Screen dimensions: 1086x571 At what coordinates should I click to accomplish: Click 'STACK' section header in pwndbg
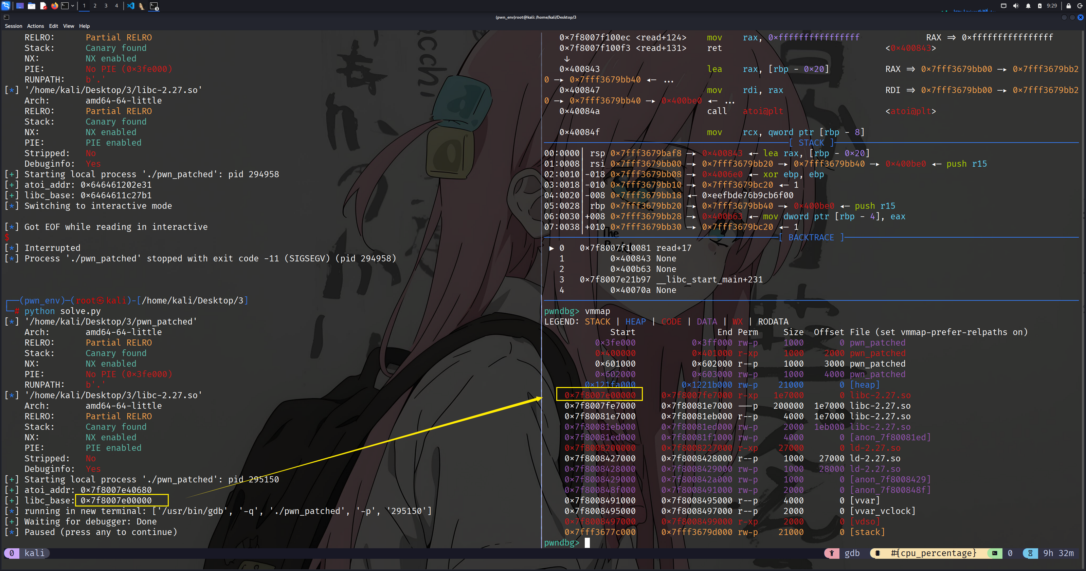[x=811, y=143]
